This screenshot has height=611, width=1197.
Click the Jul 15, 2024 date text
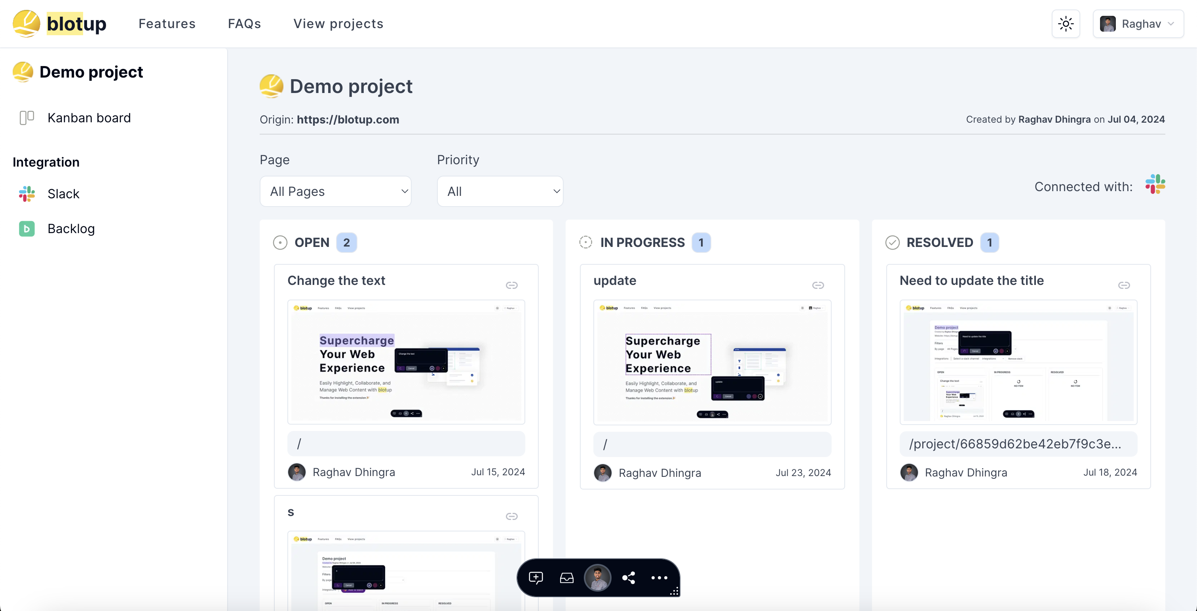point(498,472)
